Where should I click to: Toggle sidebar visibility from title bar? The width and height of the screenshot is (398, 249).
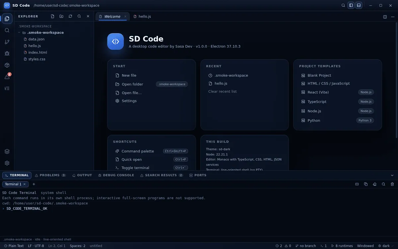tap(351, 5)
